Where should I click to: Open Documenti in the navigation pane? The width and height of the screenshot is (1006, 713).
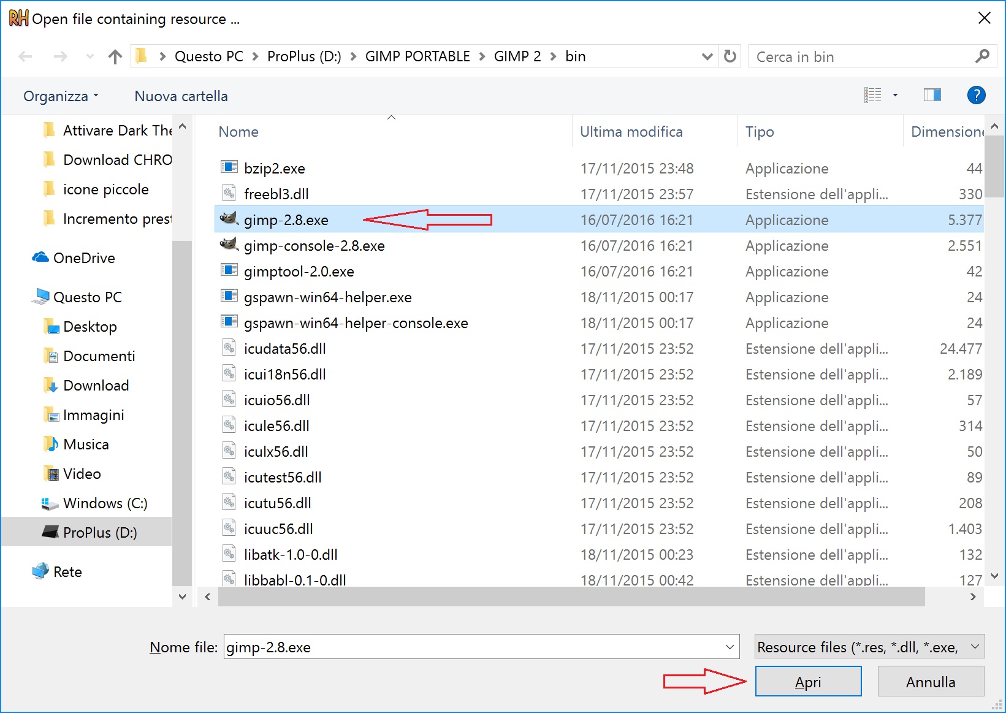(89, 356)
